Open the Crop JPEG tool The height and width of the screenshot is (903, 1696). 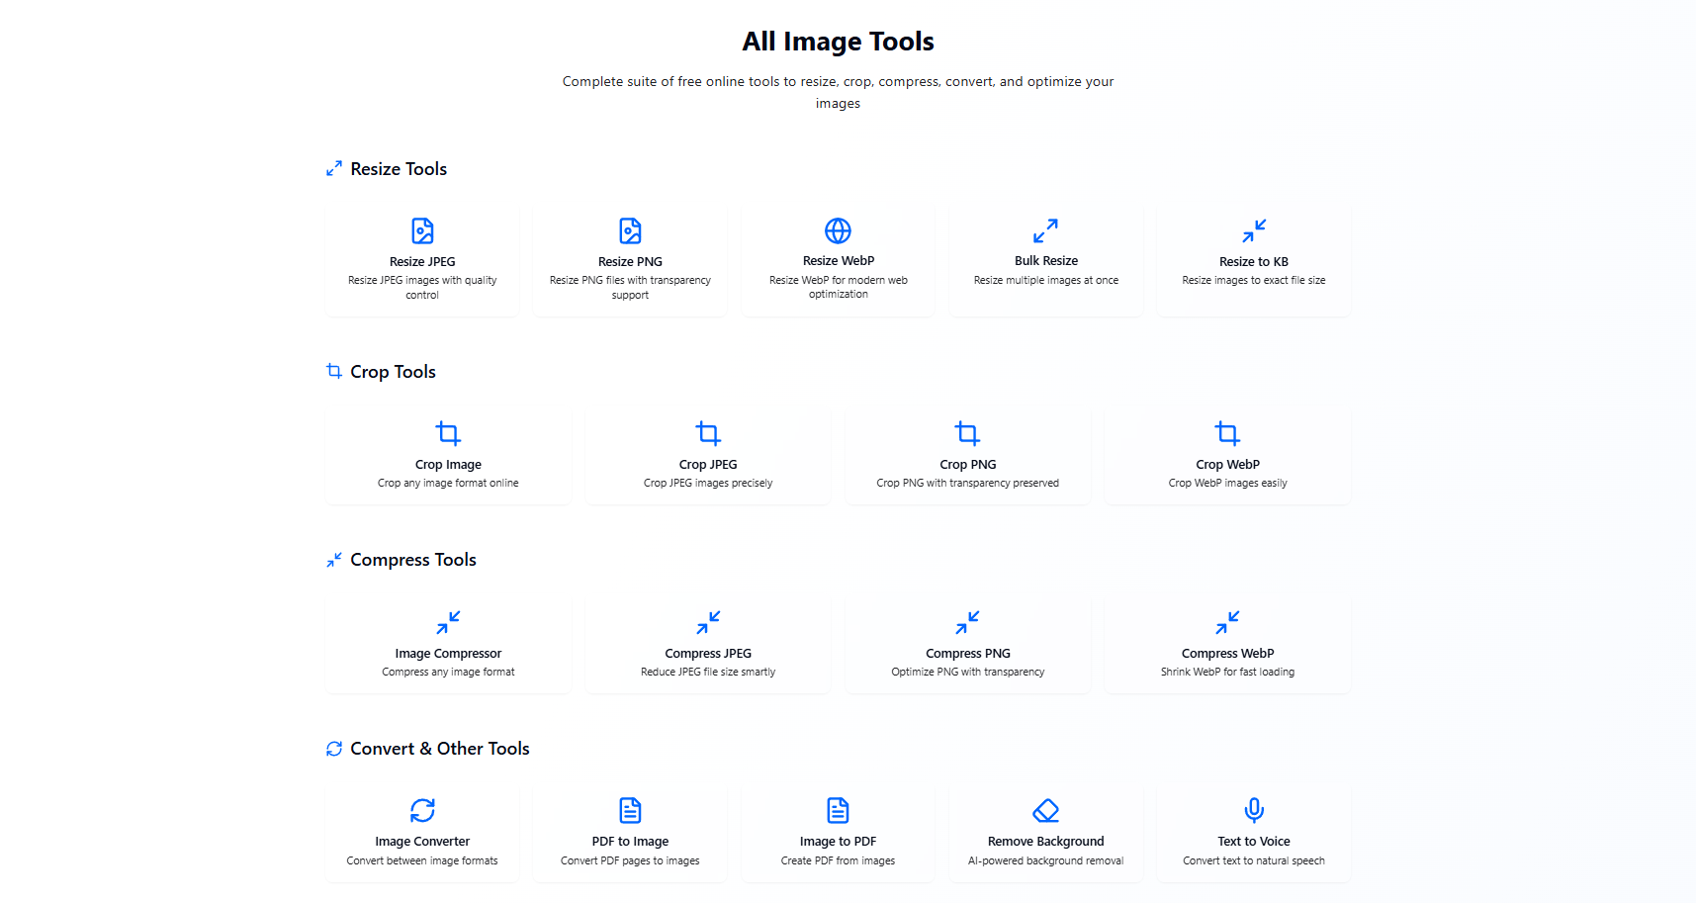(x=708, y=465)
